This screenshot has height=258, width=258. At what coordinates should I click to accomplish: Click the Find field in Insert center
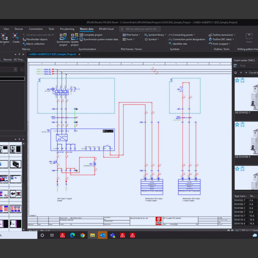click(248, 66)
